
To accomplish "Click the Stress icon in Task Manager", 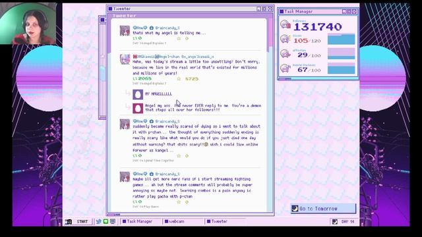I will (285, 39).
